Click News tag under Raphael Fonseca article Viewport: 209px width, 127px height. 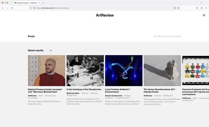click(x=41, y=96)
